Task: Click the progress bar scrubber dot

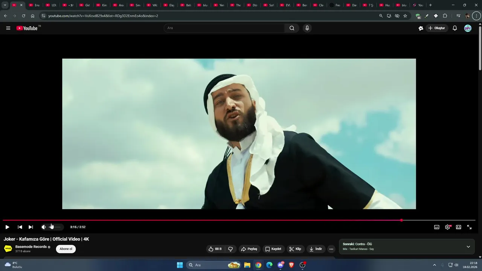Action: (x=401, y=220)
